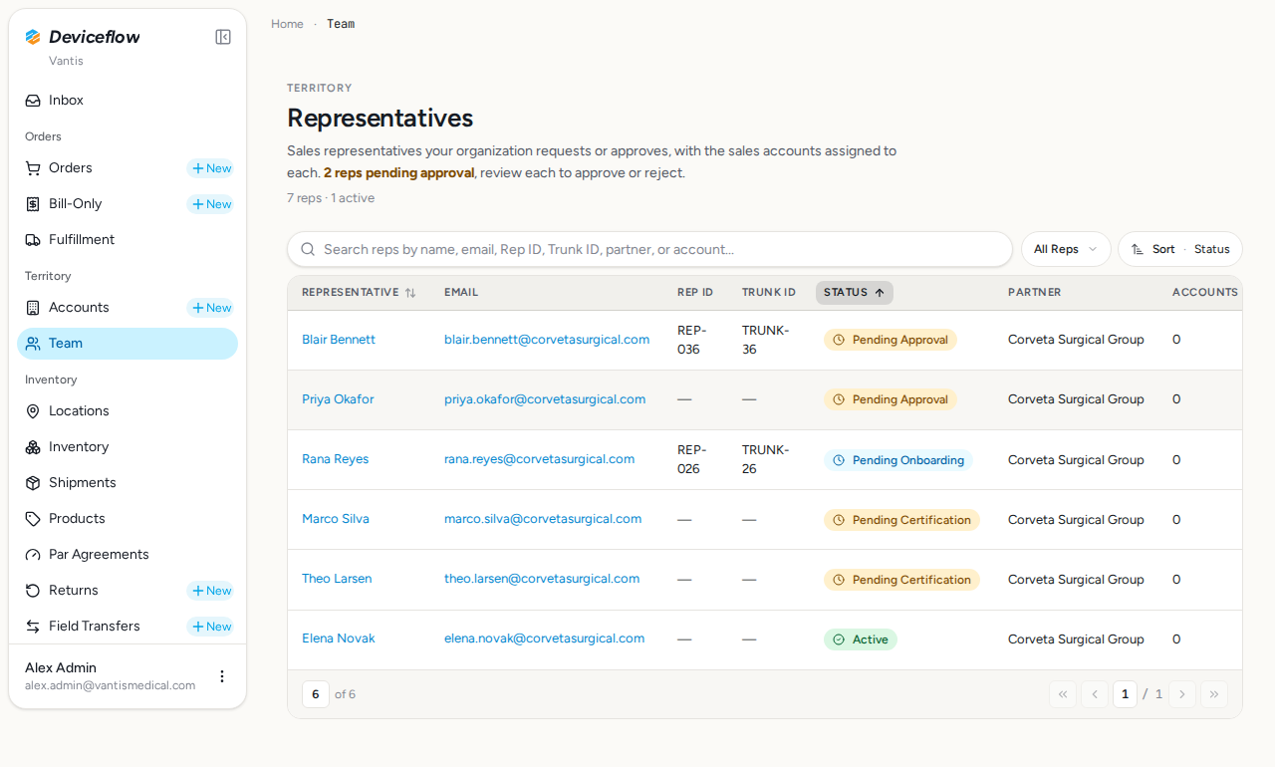The width and height of the screenshot is (1275, 767).
Task: Navigate to Home breadcrumb
Action: pos(287,24)
